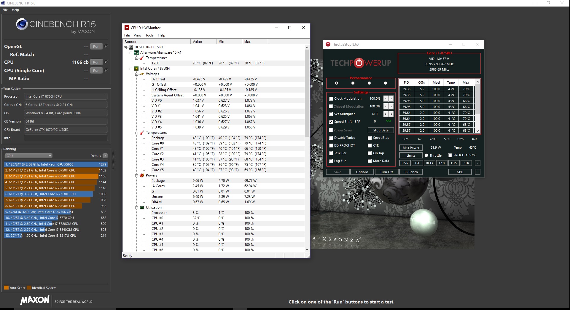Screen dimensions: 570x310
Task: Click the Powers flame icon in HWMonitor
Action: click(x=142, y=175)
